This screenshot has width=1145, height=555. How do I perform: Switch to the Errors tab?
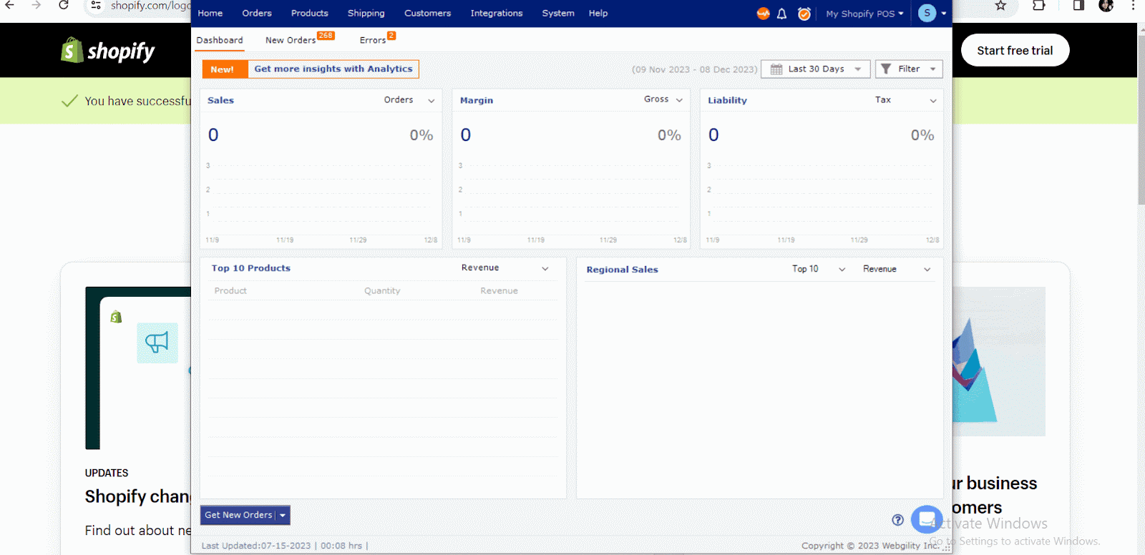coord(373,40)
